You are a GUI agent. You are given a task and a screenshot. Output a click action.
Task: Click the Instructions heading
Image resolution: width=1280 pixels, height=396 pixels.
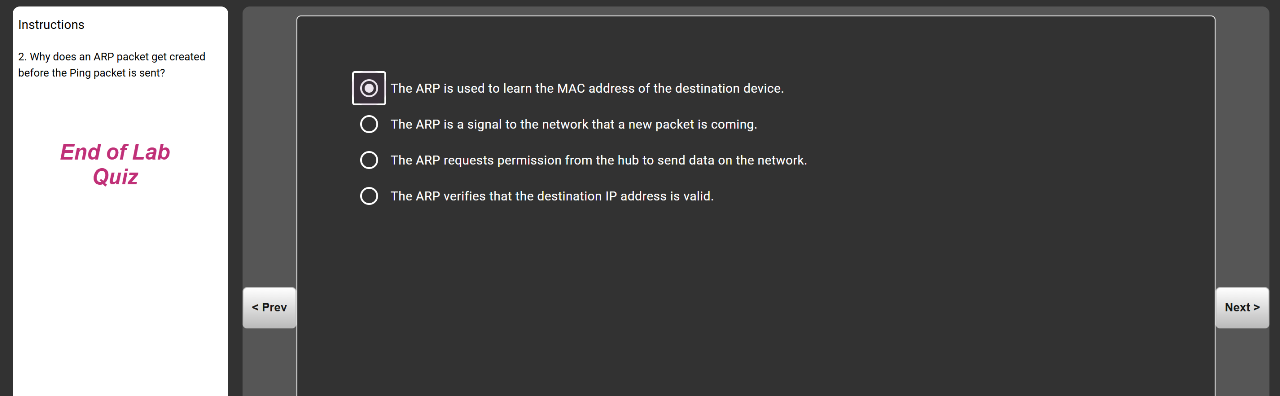(x=51, y=25)
